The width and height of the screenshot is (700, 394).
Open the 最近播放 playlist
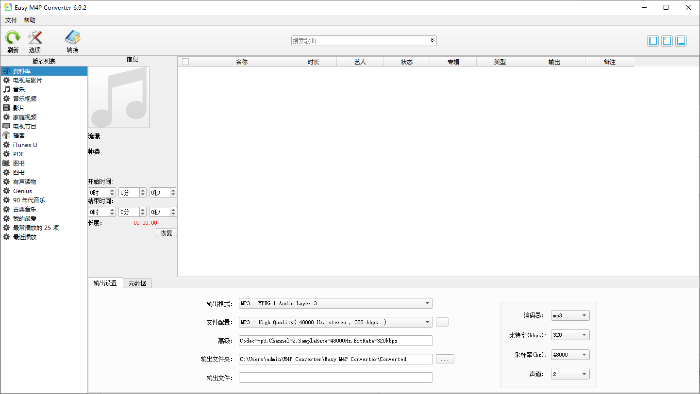point(44,237)
